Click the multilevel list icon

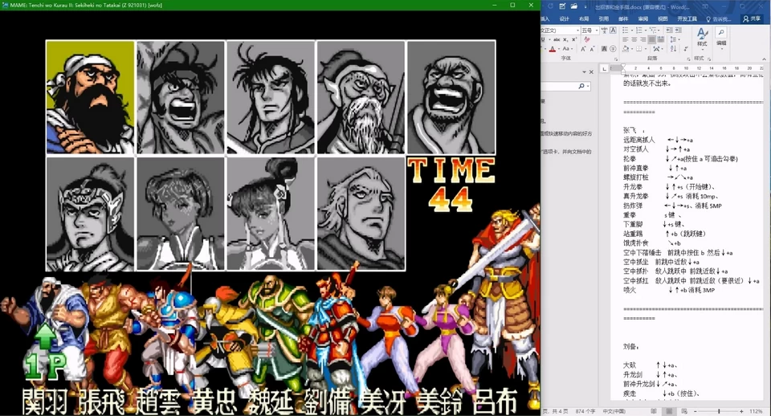click(x=653, y=31)
